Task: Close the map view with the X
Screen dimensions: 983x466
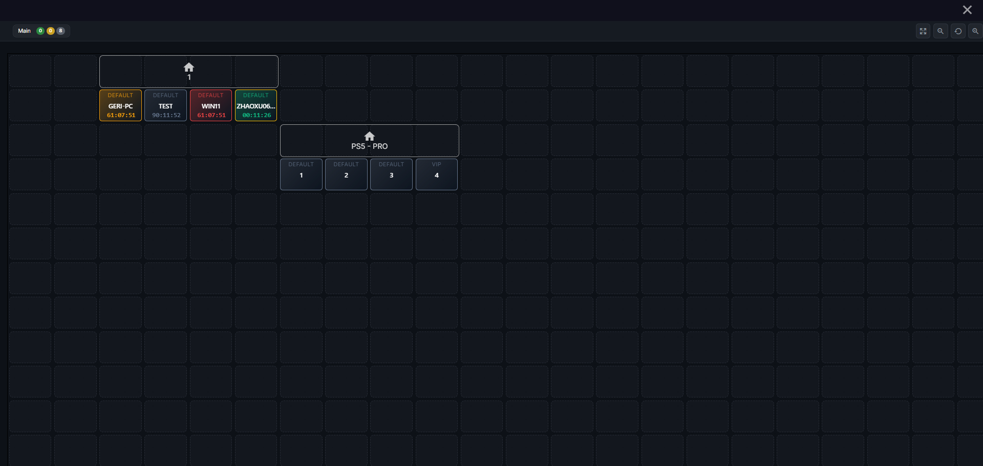Action: tap(967, 10)
